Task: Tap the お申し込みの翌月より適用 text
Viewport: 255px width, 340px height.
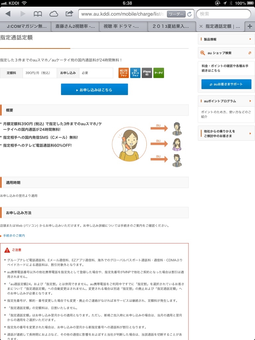Action: click(x=19, y=196)
